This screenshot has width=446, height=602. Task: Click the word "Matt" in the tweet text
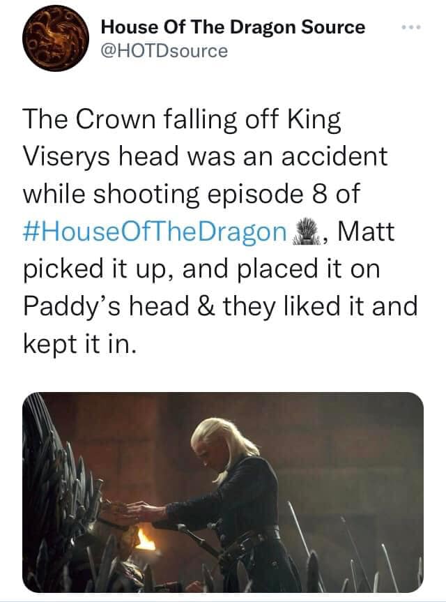coord(366,232)
